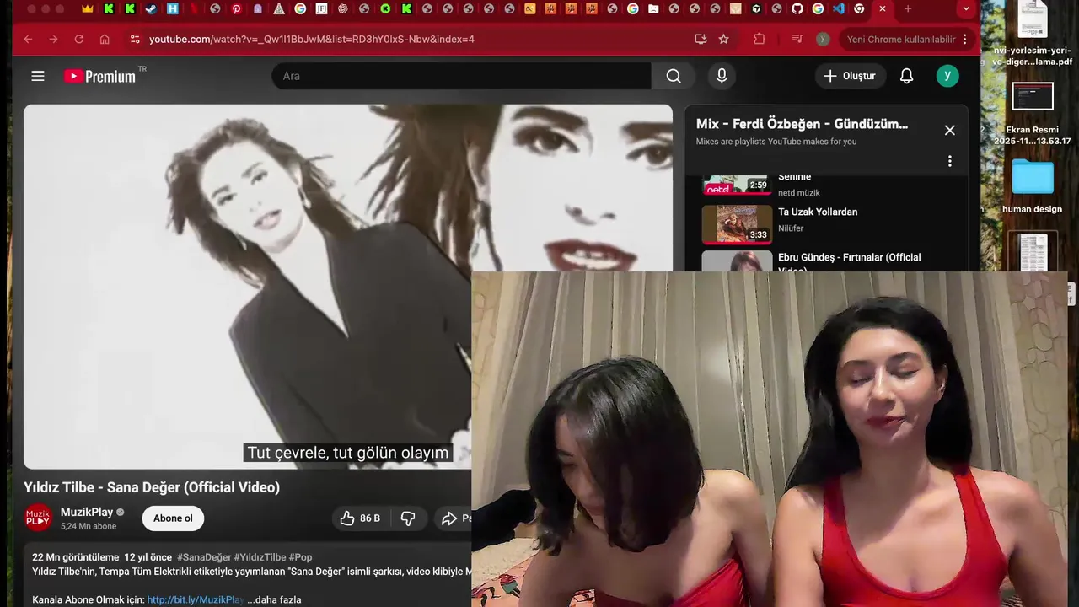Screen dimensions: 1079x607
Task: Bookmark this page with star
Action: [x=723, y=39]
